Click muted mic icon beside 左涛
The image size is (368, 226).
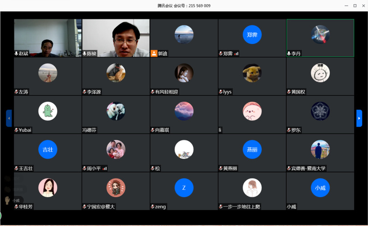17,92
